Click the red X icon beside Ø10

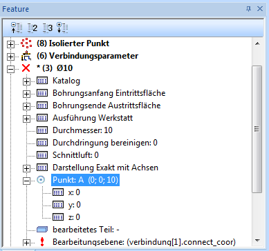pos(26,68)
